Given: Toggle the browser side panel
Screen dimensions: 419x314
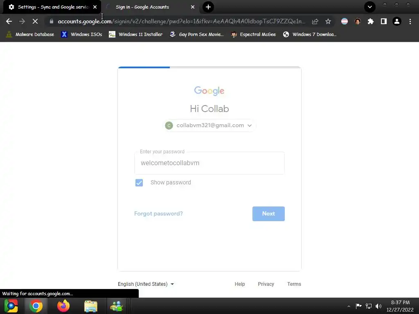Looking at the screenshot, I should [384, 21].
